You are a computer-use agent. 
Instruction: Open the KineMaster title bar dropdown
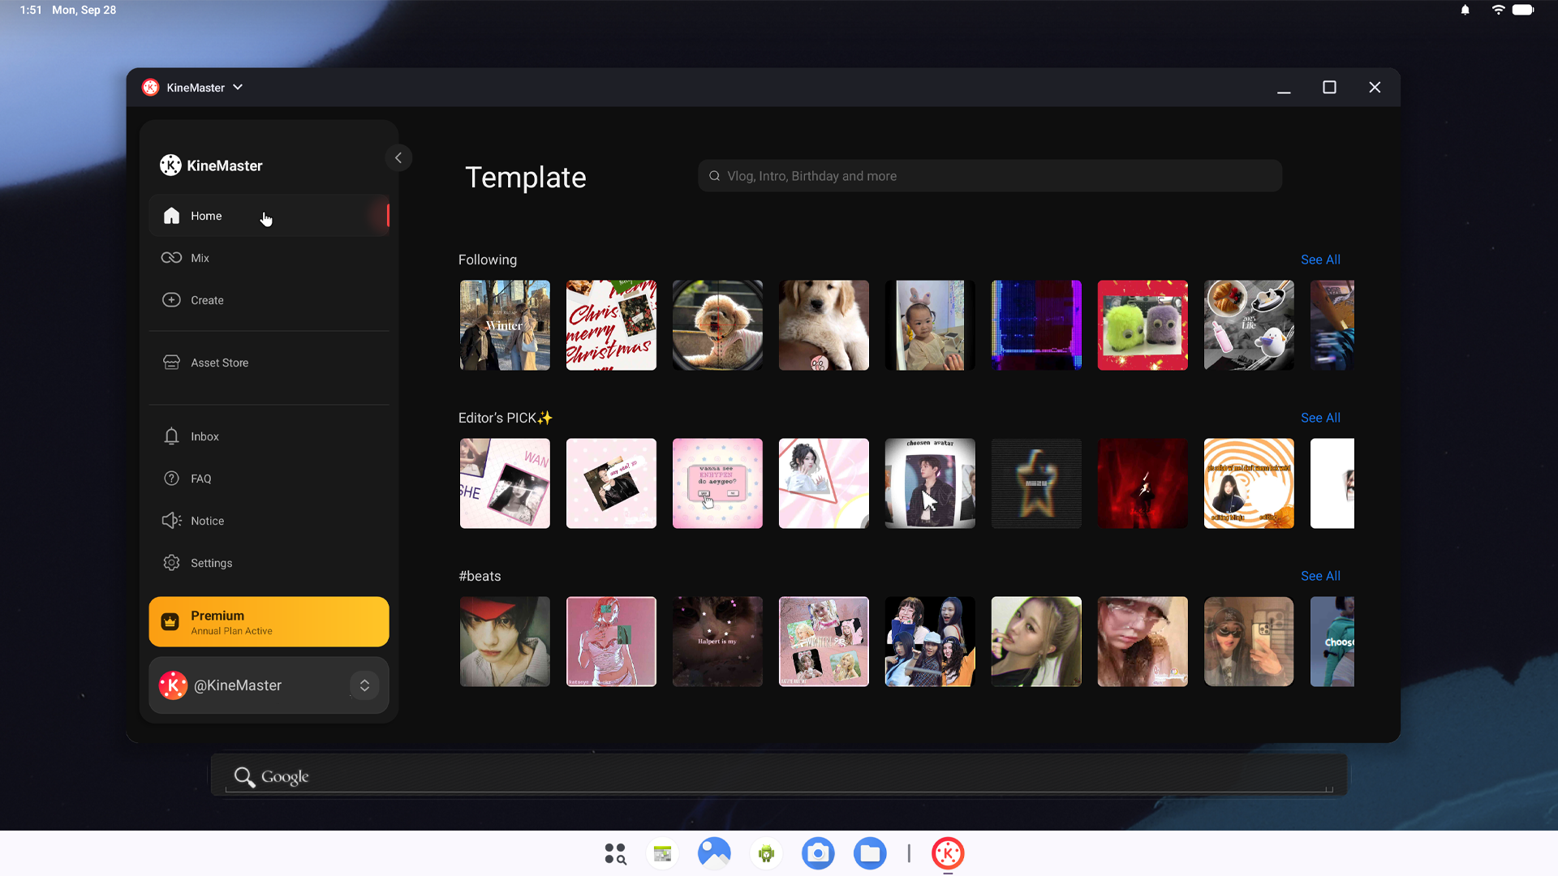(x=238, y=88)
